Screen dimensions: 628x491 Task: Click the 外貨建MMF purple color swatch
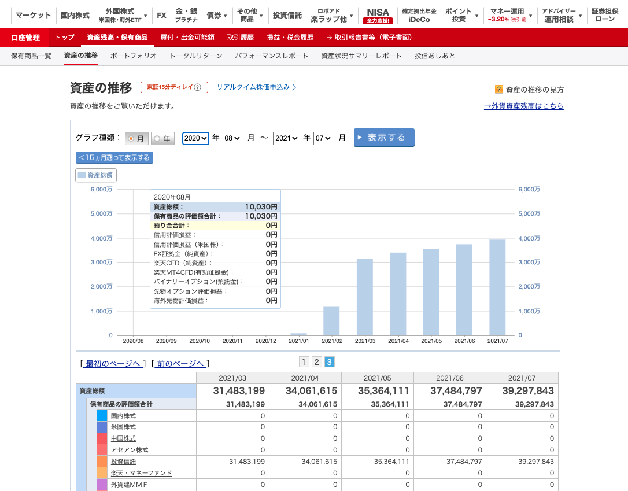[102, 485]
